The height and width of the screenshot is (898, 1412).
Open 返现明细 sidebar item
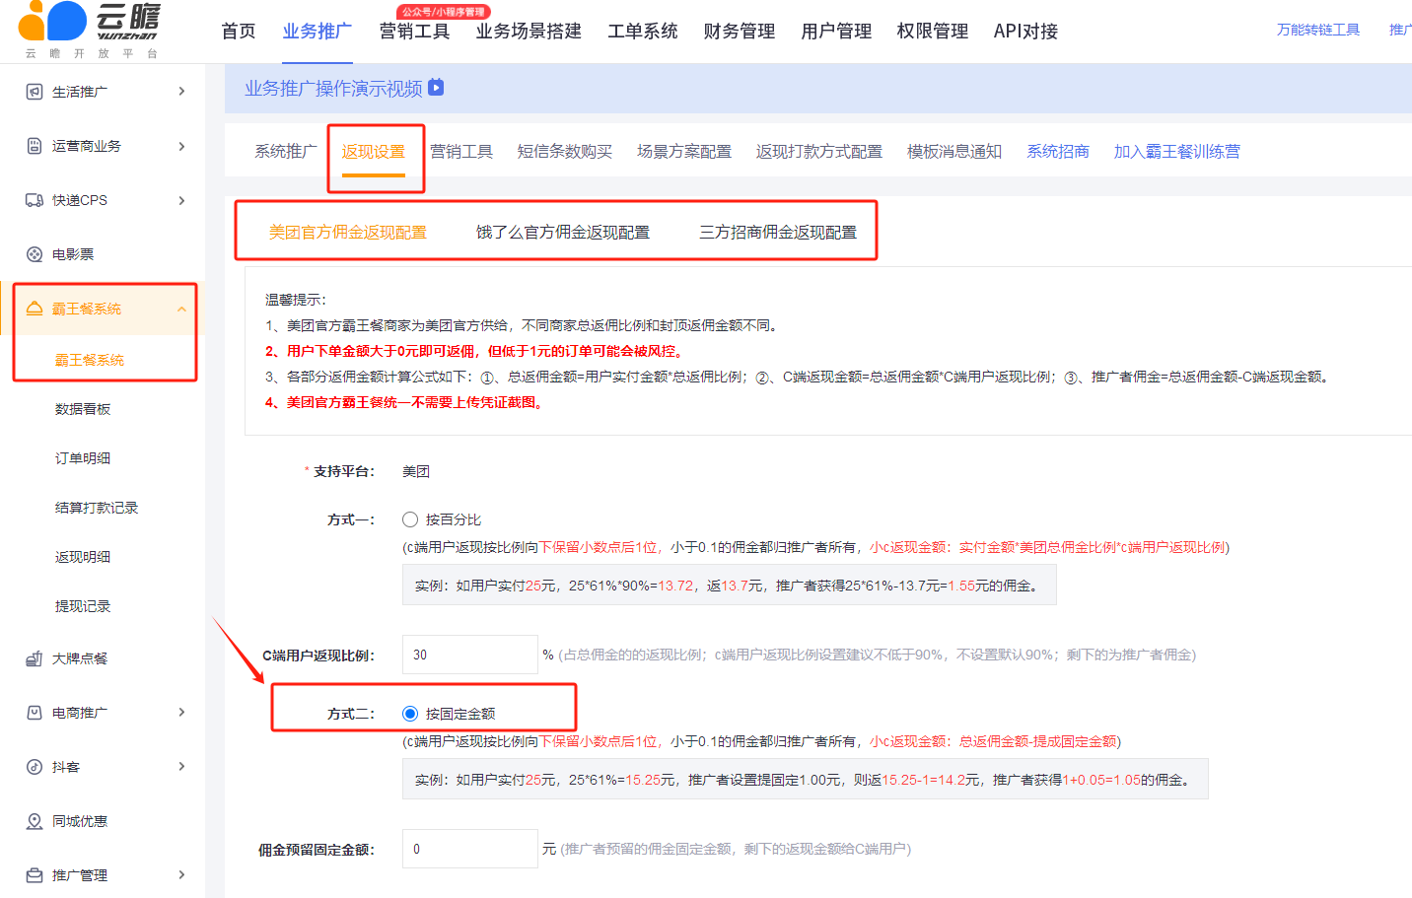tap(83, 557)
